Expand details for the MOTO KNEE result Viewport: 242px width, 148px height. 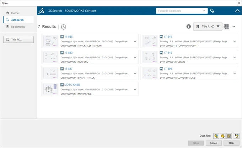135,89
